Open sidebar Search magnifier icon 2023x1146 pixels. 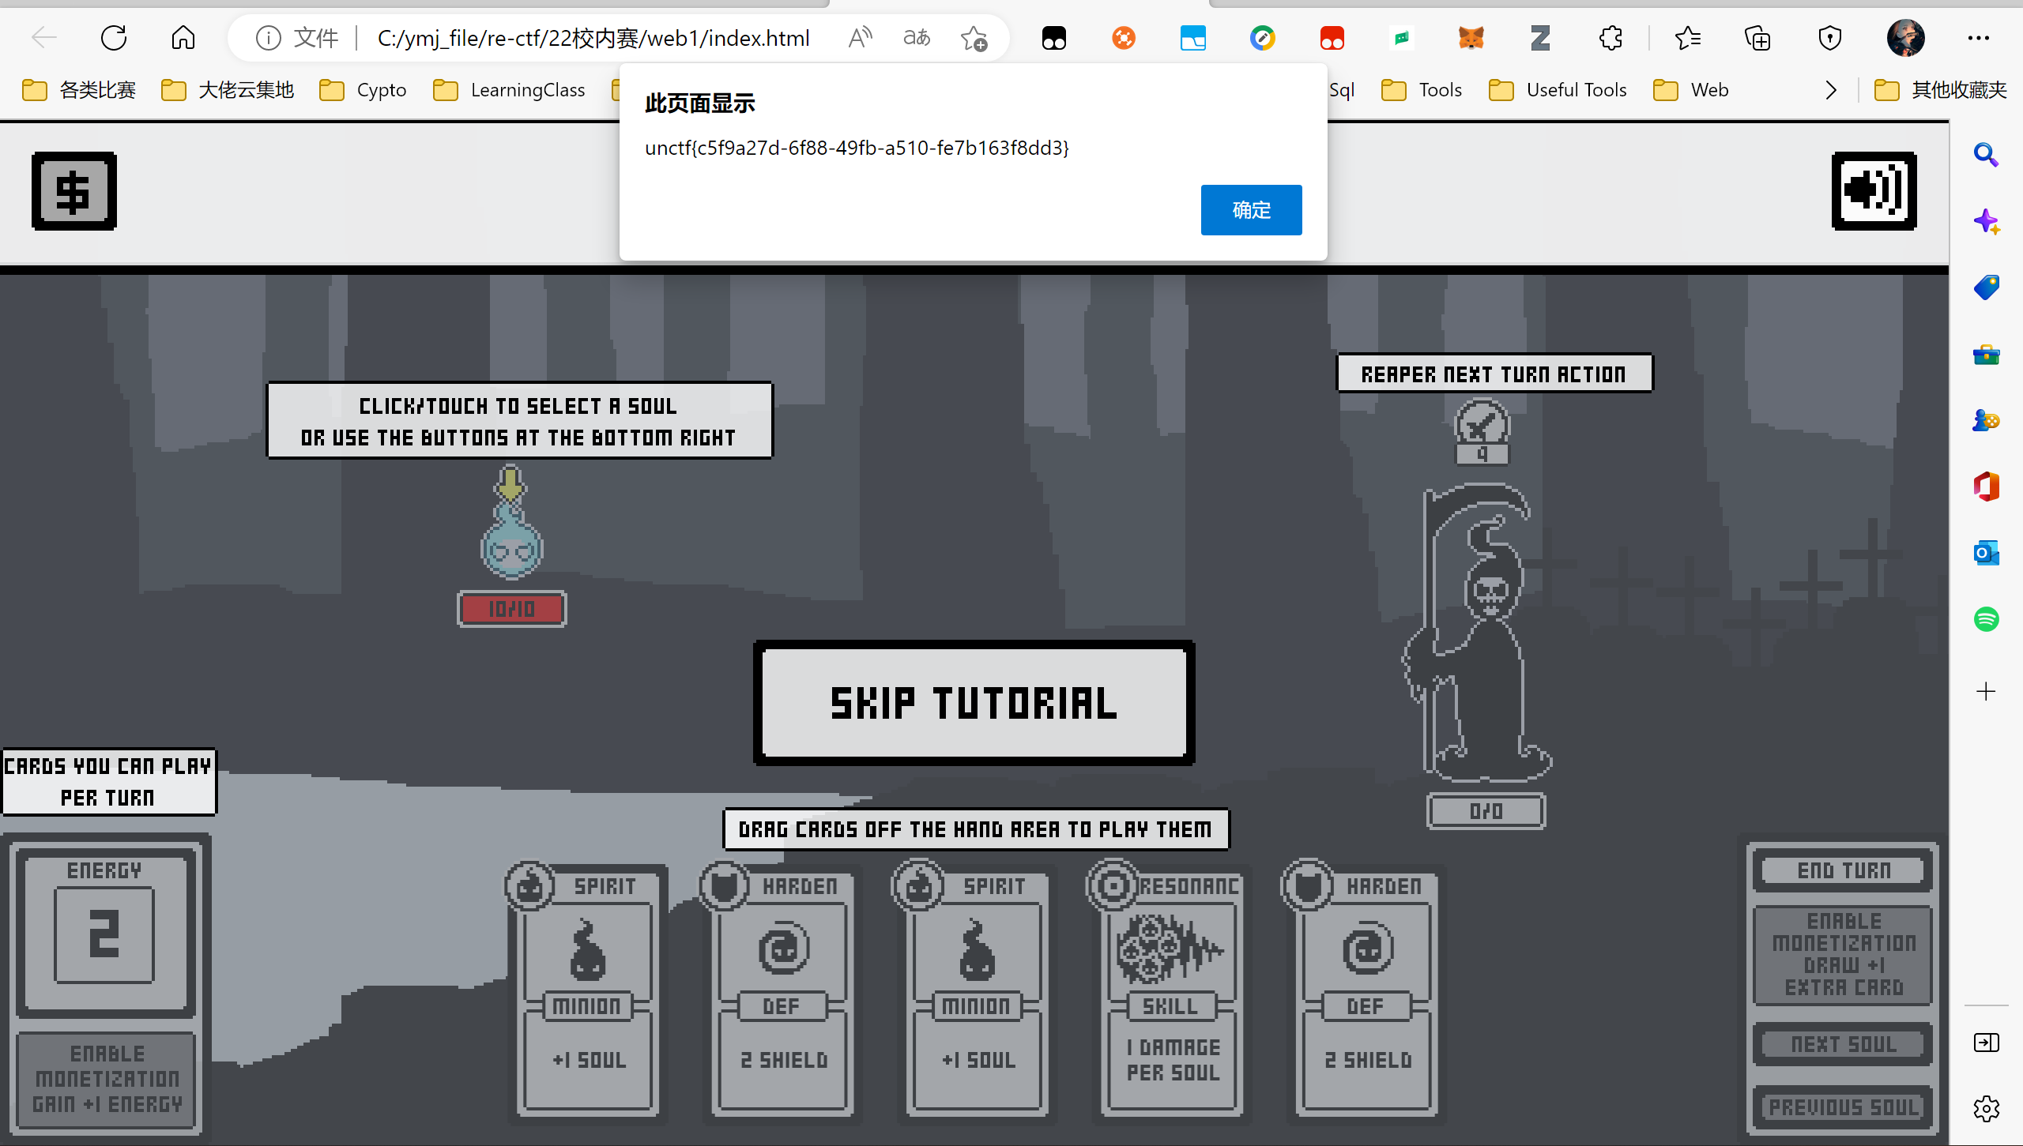pos(1986,155)
